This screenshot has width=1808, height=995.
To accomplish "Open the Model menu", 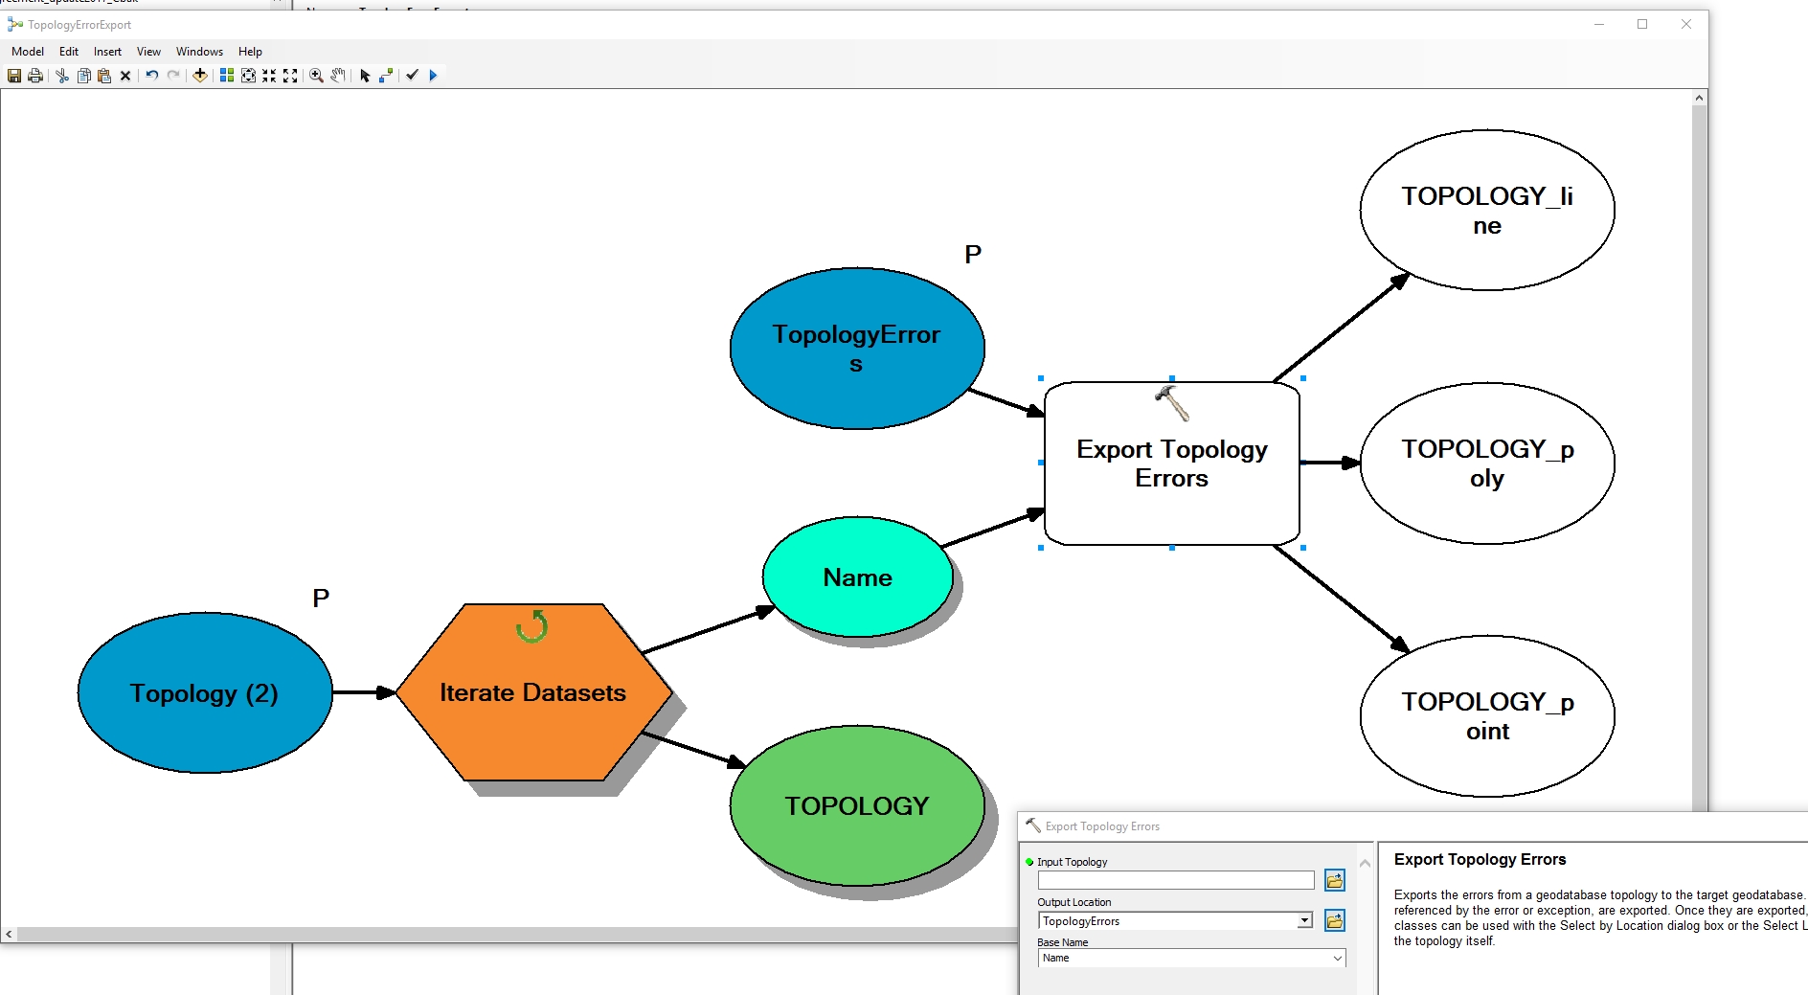I will click(28, 52).
